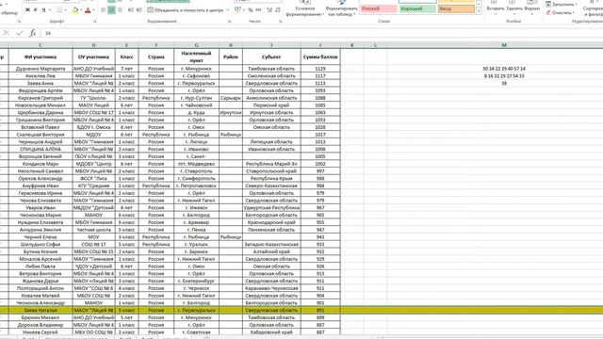603x339 pixels.
Task: Select cell with score 891
Action: 320,310
